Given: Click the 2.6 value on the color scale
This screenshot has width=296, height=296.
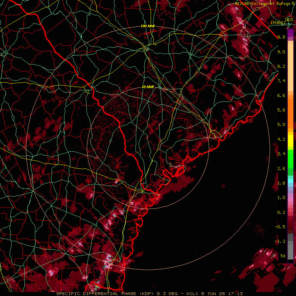Looking at the screenshot, I should point(281,169).
